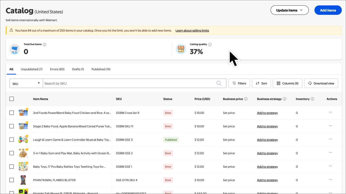The width and height of the screenshot is (346, 194).
Task: Open the Published (14) tab
Action: click(101, 69)
